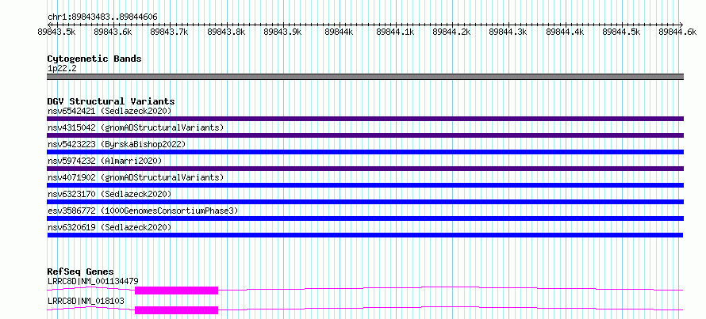Click the LRRC8D|NM_018103 transcript label

(x=86, y=301)
